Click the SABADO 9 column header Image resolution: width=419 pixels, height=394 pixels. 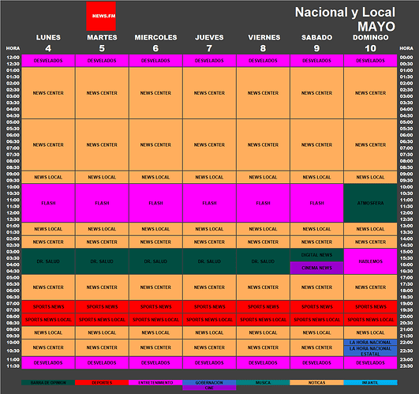pyautogui.click(x=316, y=43)
